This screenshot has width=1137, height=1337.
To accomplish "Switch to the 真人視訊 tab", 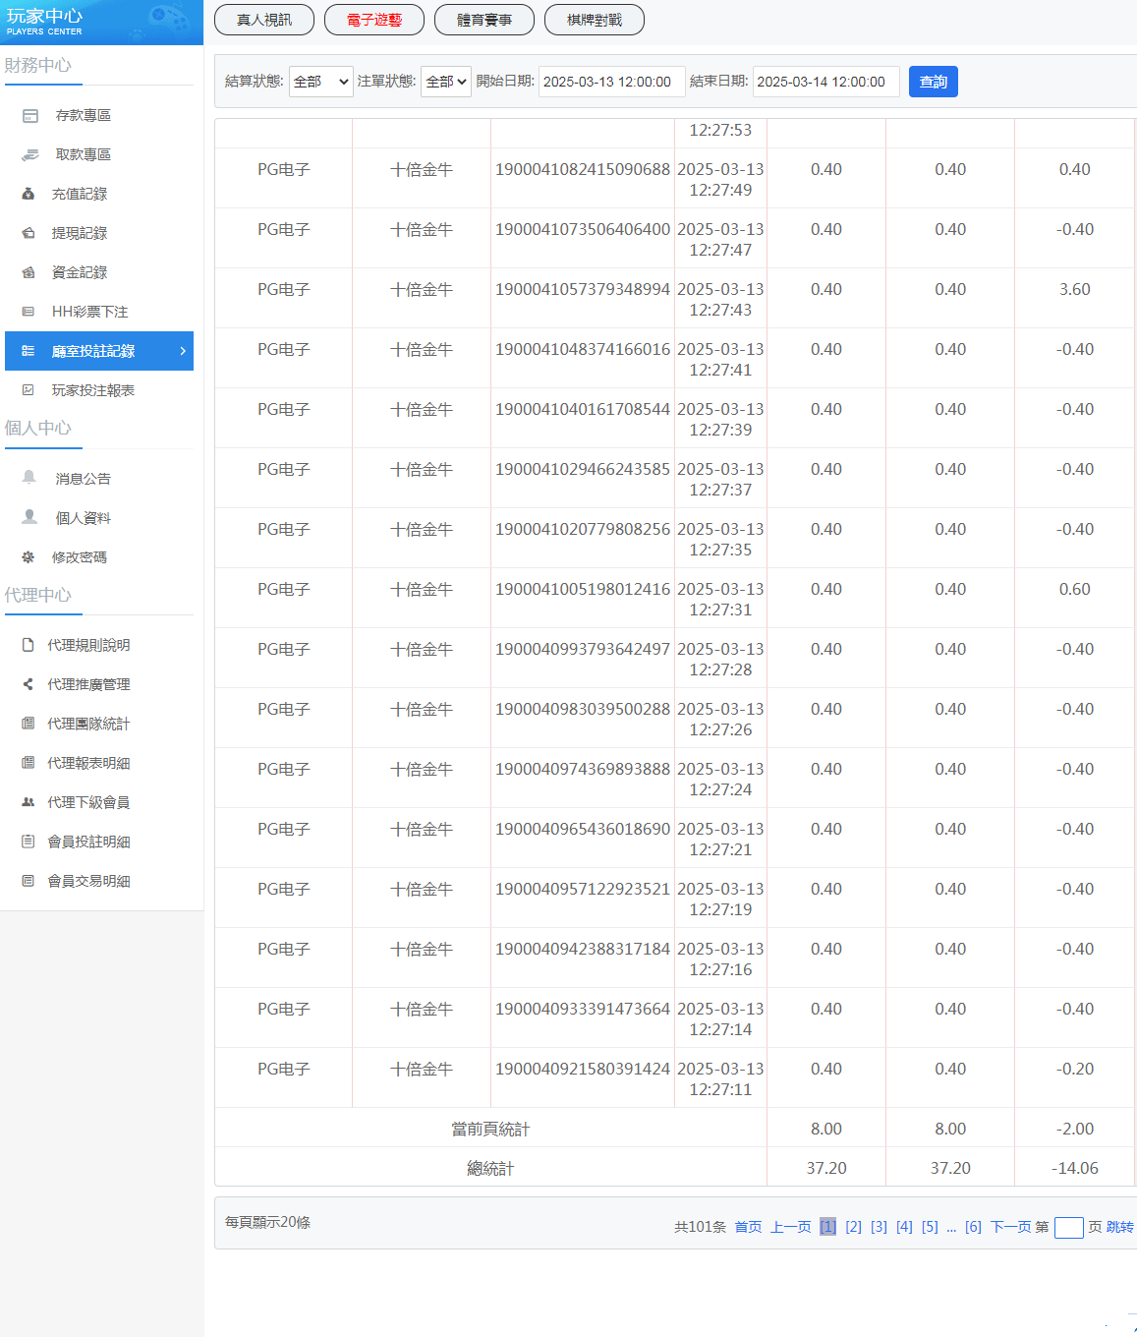I will pyautogui.click(x=264, y=20).
